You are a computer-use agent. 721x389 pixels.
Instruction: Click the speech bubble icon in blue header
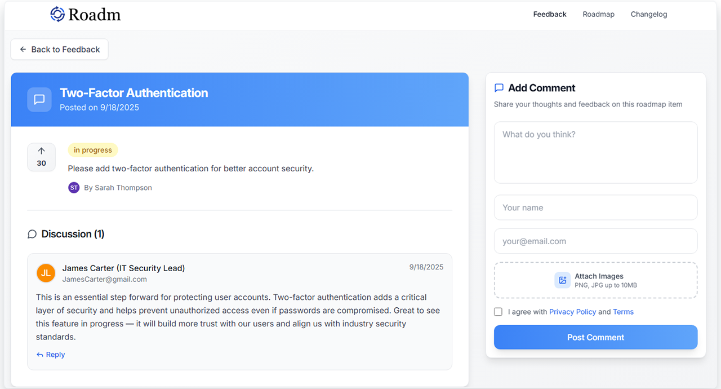click(39, 100)
